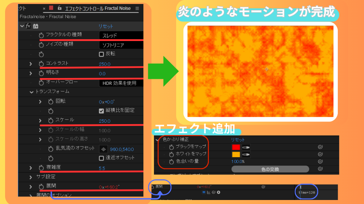This screenshot has width=364, height=204.
Task: Click the 乱気流のオフセット crosshair point picker
Action: 103,149
